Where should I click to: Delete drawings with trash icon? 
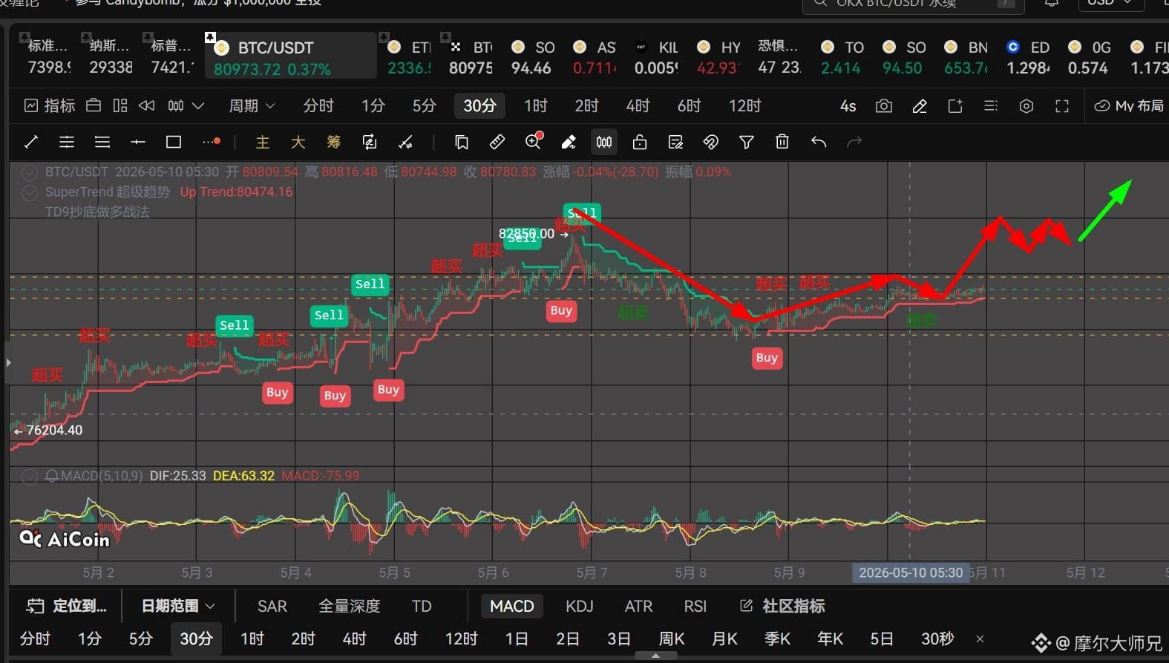click(x=782, y=142)
